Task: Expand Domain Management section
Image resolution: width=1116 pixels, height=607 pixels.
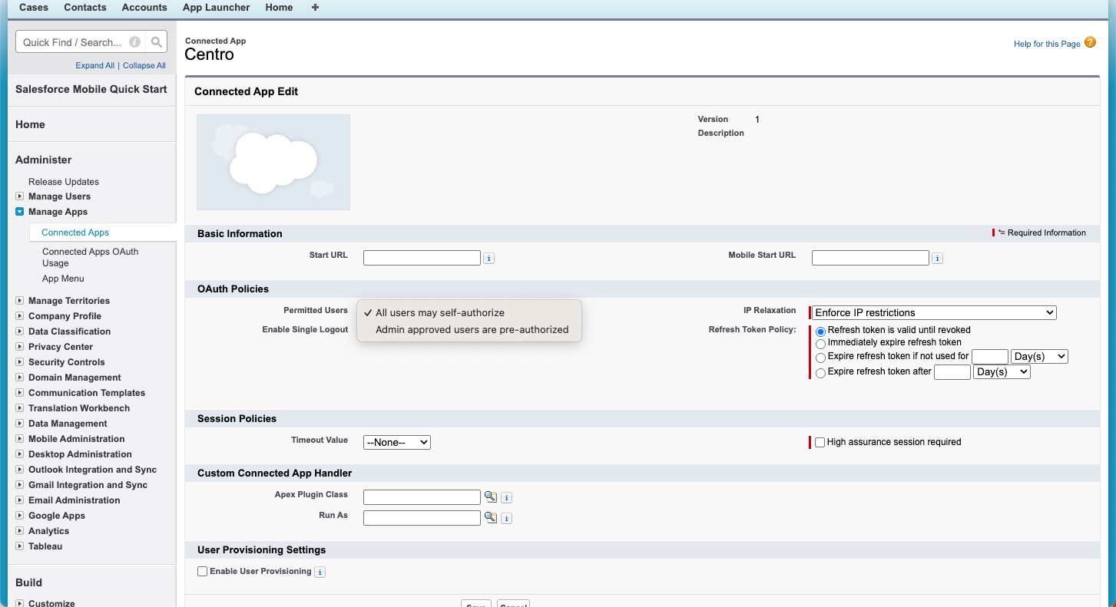Action: point(20,378)
